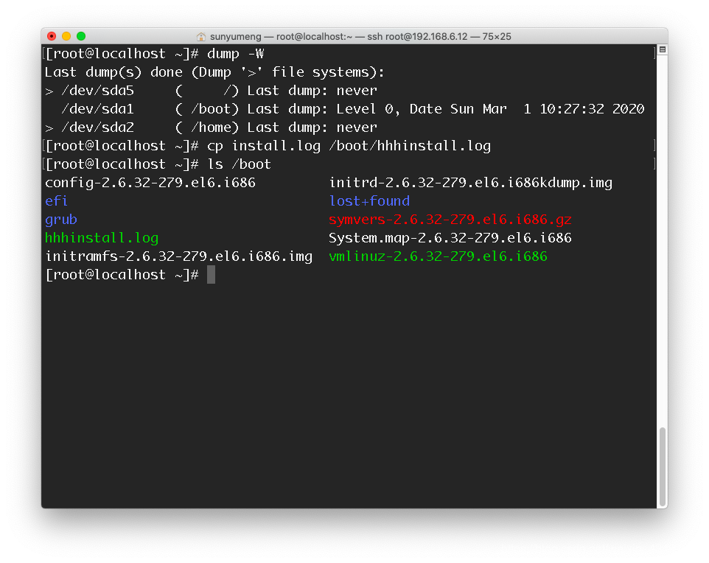Click the '/dev/sda1' line in dump output
Screen dimensions: 709x563
[353, 109]
